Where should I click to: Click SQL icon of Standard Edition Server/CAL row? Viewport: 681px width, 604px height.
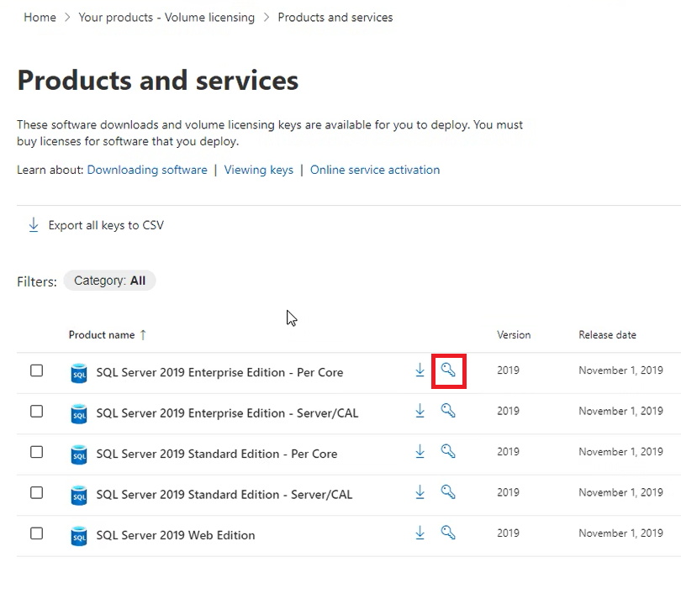(79, 495)
